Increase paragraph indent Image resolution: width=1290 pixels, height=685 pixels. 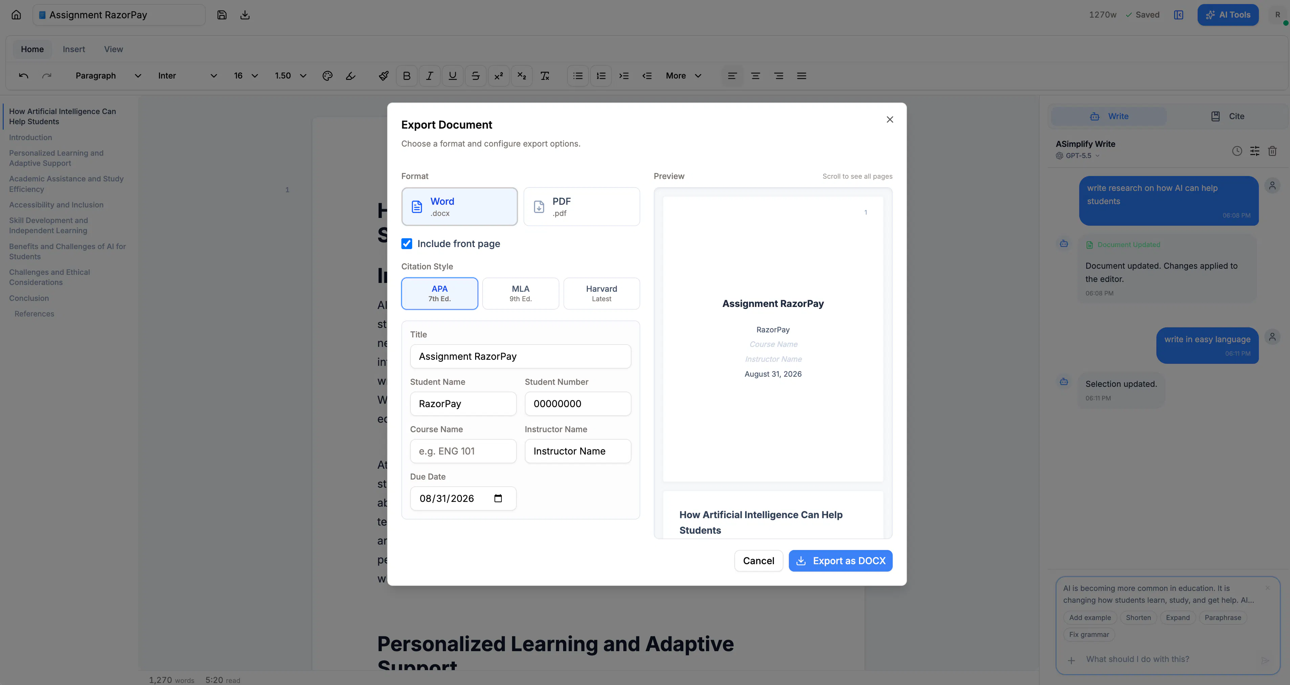pos(624,75)
